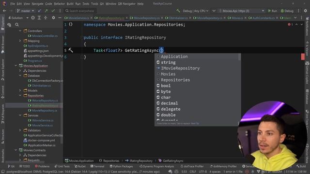Click the Expand All icon in the Solution panel

(x=39, y=18)
